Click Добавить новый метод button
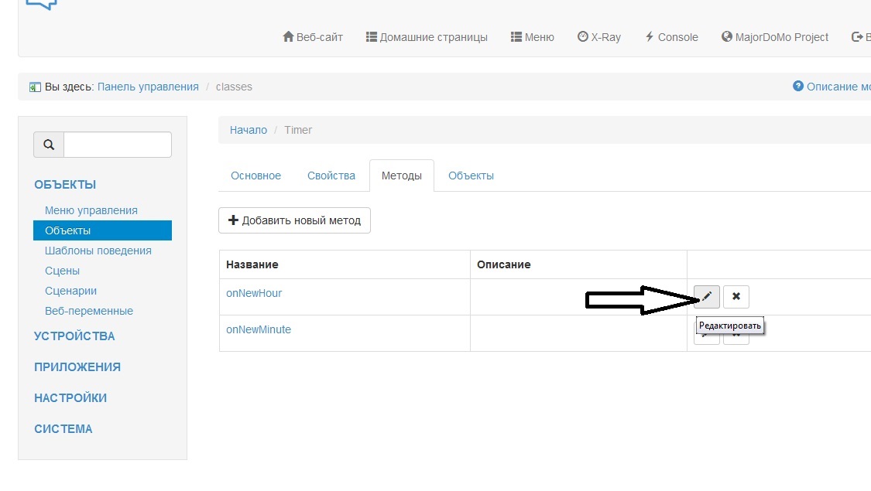 (294, 220)
